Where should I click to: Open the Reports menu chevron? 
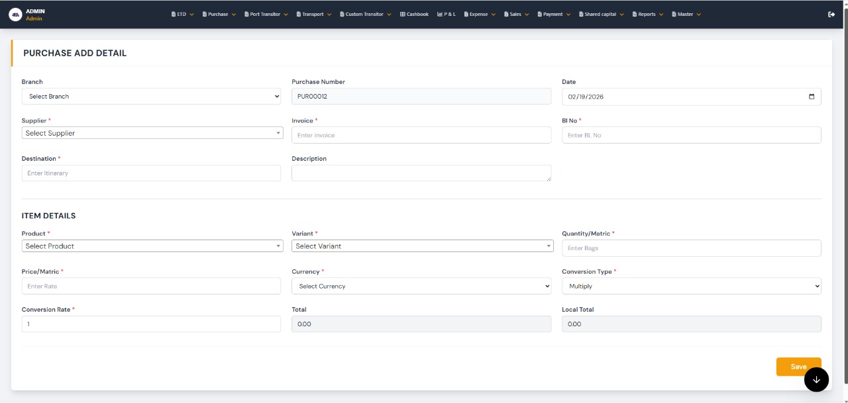tap(660, 15)
